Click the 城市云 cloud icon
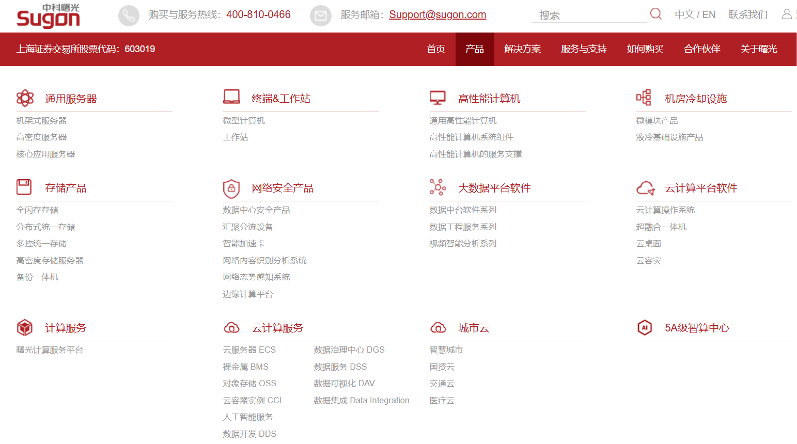The width and height of the screenshot is (797, 444). pyautogui.click(x=438, y=328)
